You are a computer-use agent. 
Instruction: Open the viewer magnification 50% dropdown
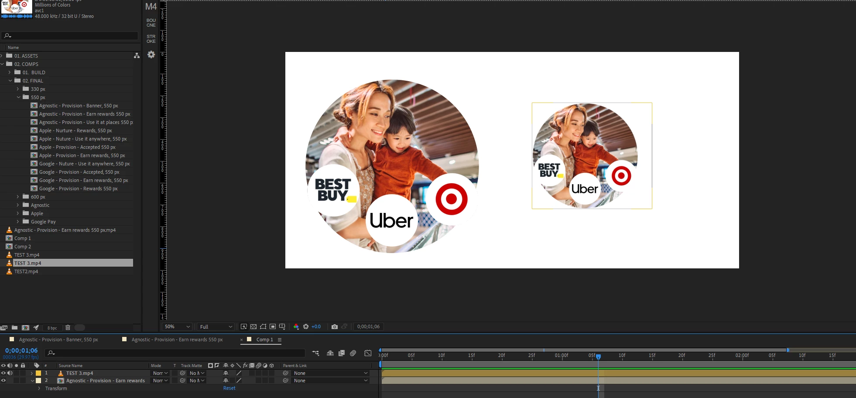click(x=177, y=327)
